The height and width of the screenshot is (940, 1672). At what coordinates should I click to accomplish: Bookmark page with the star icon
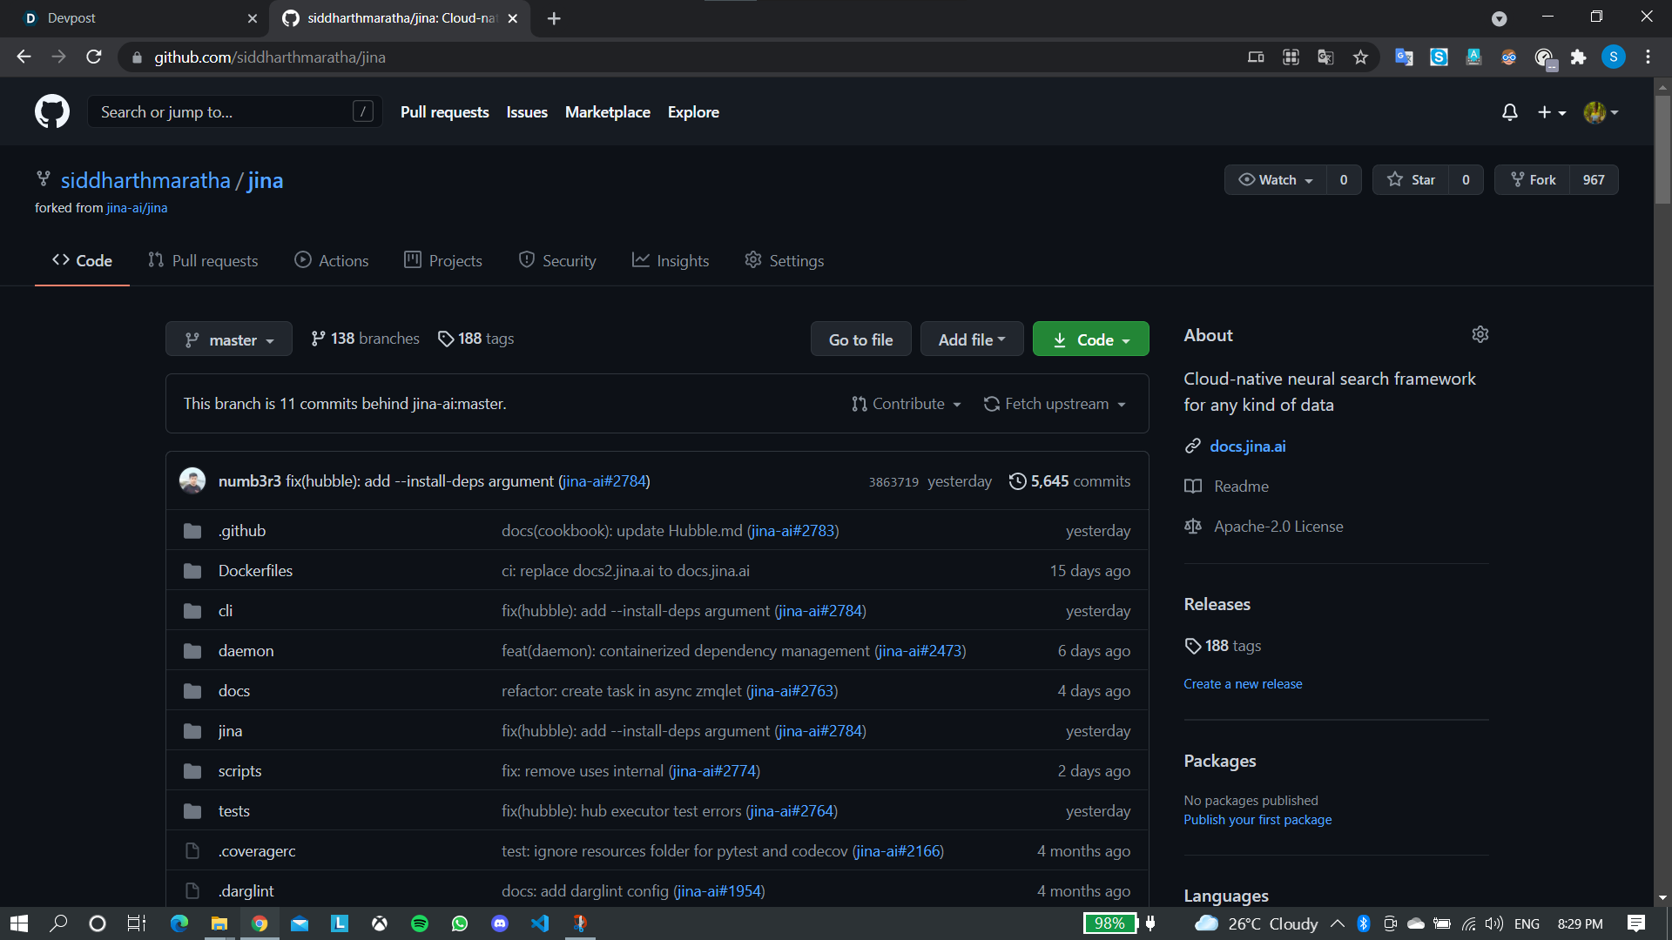click(1360, 57)
